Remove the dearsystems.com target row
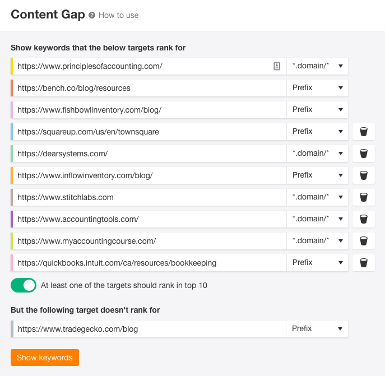The image size is (385, 376). click(364, 154)
